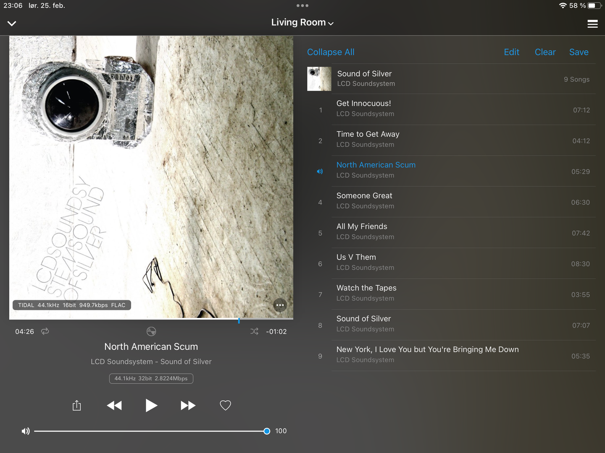This screenshot has width=605, height=453.
Task: Open North American Scum title below artwork
Action: pyautogui.click(x=151, y=346)
